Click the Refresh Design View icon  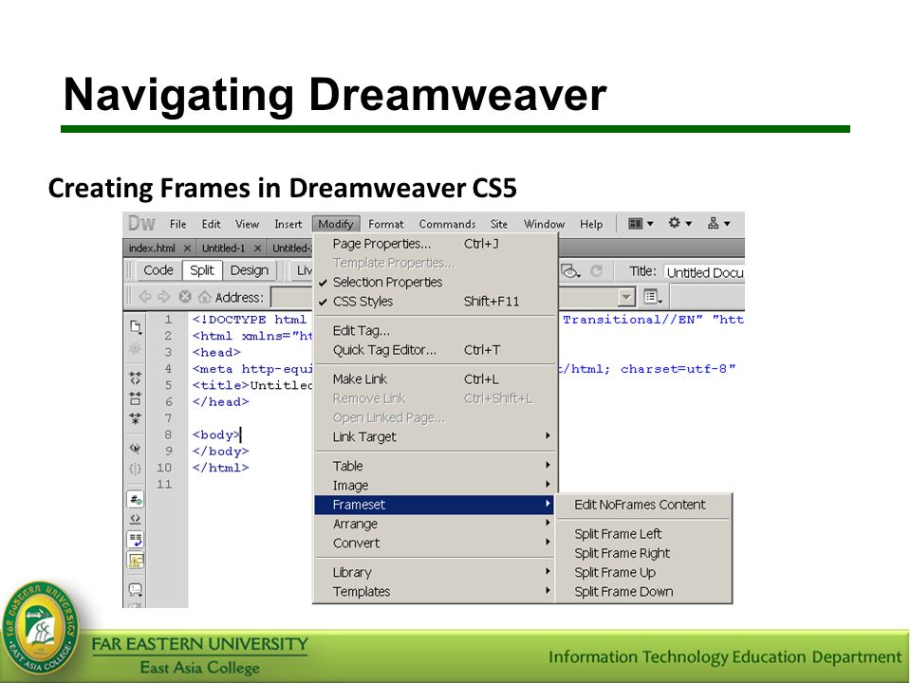tap(596, 271)
